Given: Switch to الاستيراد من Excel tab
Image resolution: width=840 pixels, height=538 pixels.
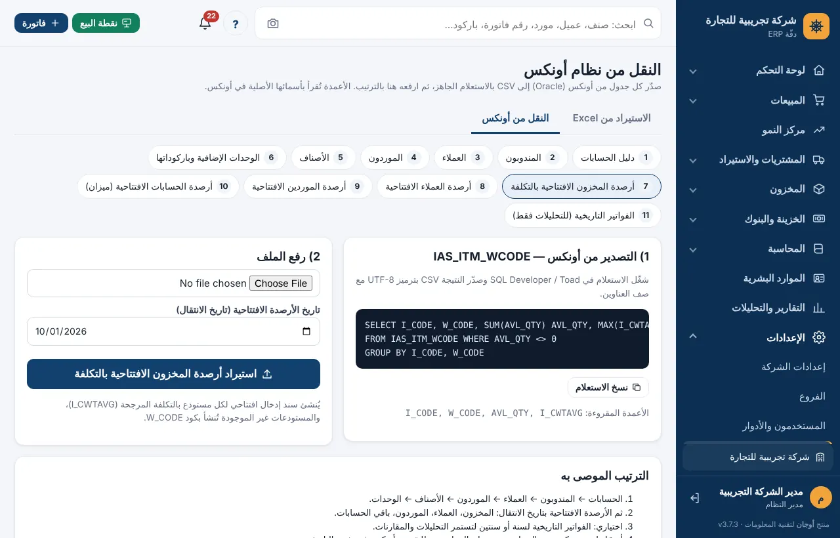Looking at the screenshot, I should pyautogui.click(x=612, y=118).
